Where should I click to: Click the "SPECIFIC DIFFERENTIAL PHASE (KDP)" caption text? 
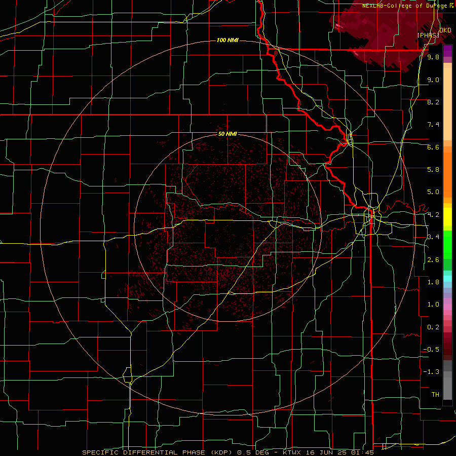(157, 452)
